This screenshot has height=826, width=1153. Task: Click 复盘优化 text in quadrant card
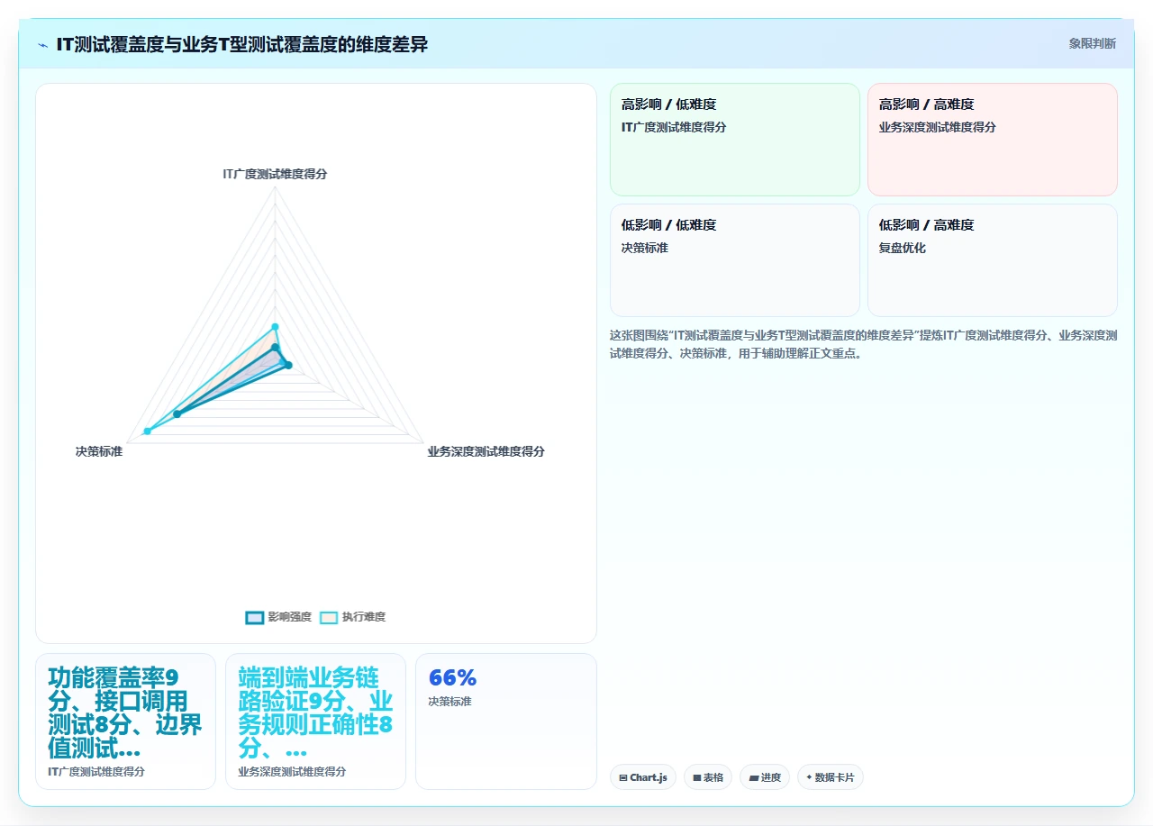click(903, 248)
